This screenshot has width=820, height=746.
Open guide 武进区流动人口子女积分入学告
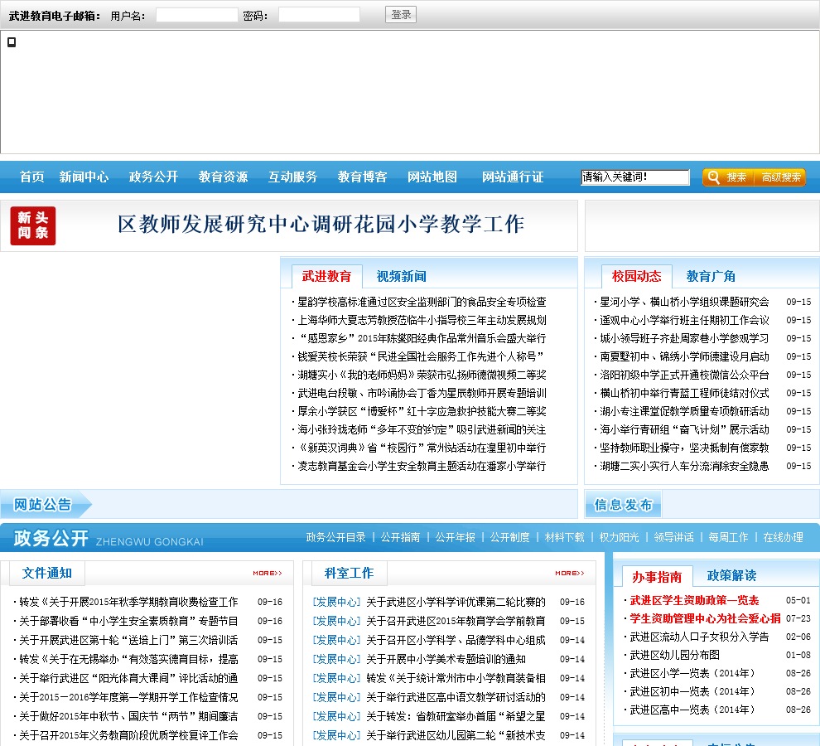[x=699, y=637]
